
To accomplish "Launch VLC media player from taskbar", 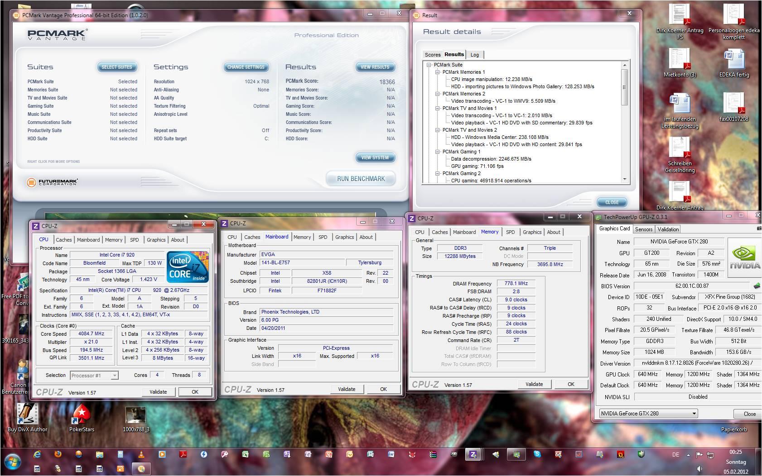I will (141, 454).
